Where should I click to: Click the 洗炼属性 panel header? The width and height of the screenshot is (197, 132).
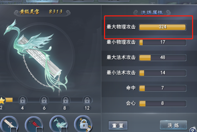152,12
